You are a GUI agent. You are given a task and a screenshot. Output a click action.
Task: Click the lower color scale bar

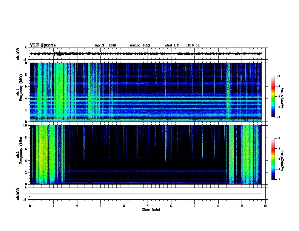(x=273, y=159)
